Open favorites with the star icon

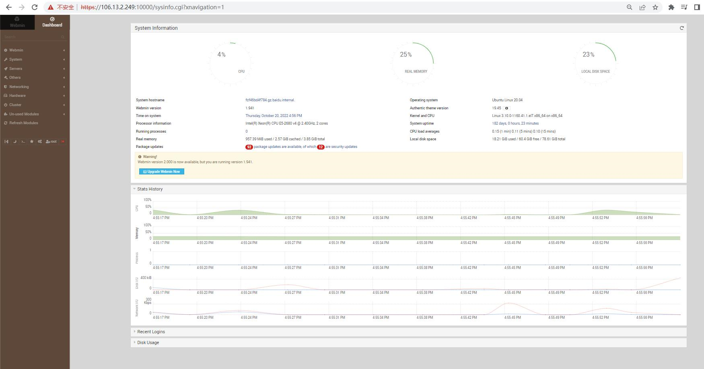coord(32,141)
